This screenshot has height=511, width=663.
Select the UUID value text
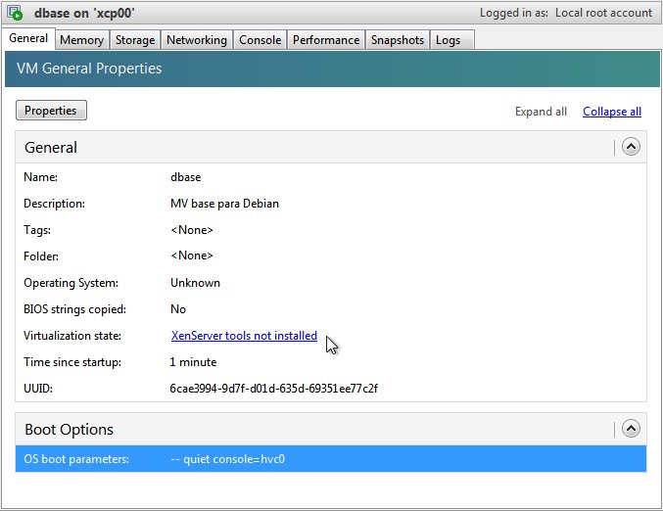[x=273, y=388]
